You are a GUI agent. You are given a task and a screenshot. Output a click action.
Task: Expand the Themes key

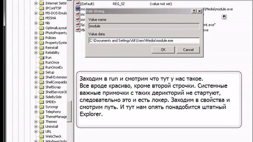click(x=36, y=121)
